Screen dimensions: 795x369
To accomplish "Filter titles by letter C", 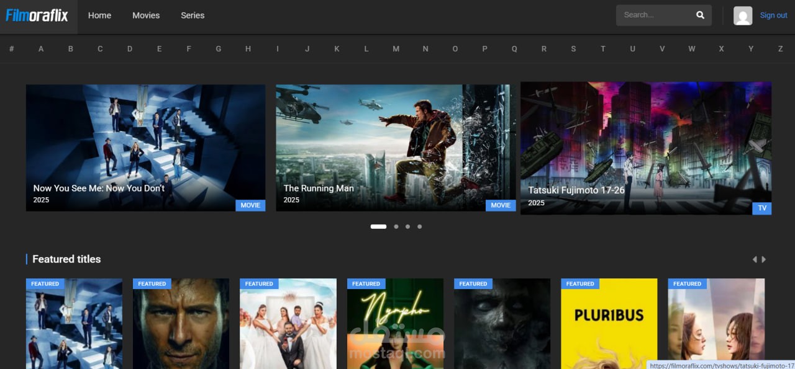I will (100, 48).
